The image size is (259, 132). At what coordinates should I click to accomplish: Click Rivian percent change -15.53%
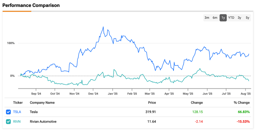tap(243, 122)
